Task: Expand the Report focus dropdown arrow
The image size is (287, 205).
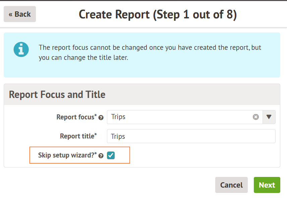Action: (x=269, y=117)
